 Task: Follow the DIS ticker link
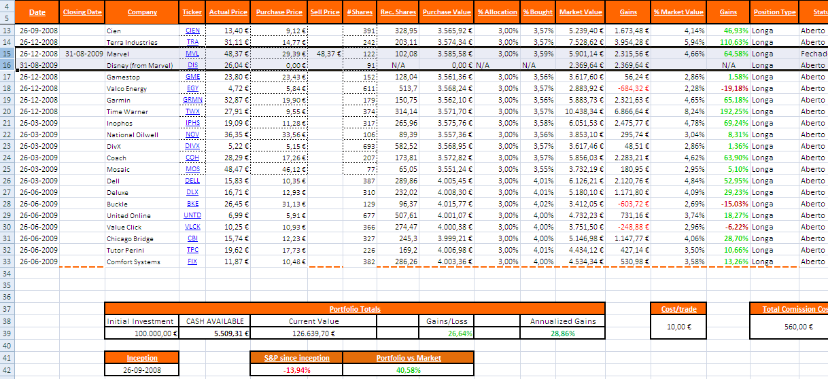coord(192,65)
